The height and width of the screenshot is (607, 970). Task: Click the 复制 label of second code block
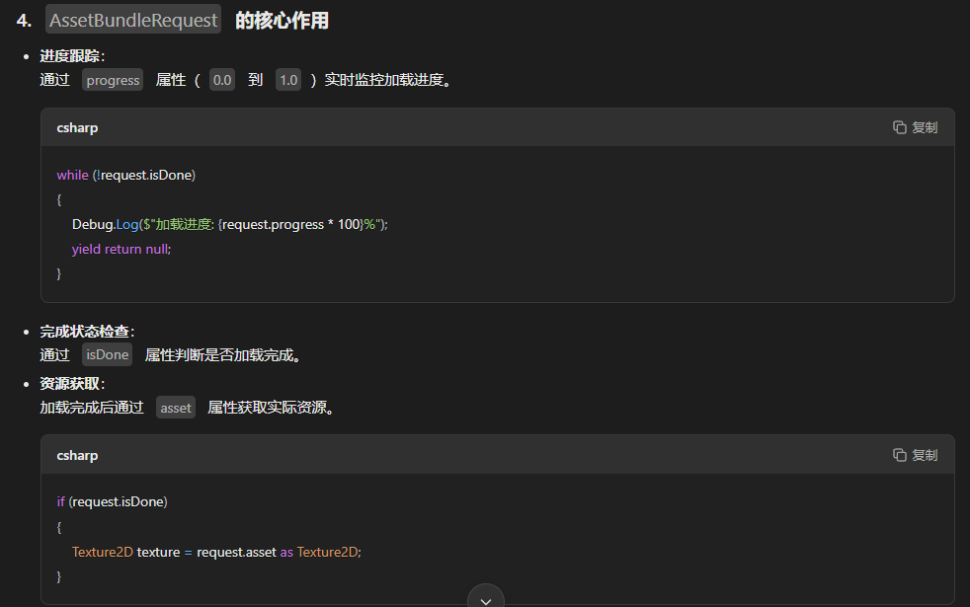925,455
